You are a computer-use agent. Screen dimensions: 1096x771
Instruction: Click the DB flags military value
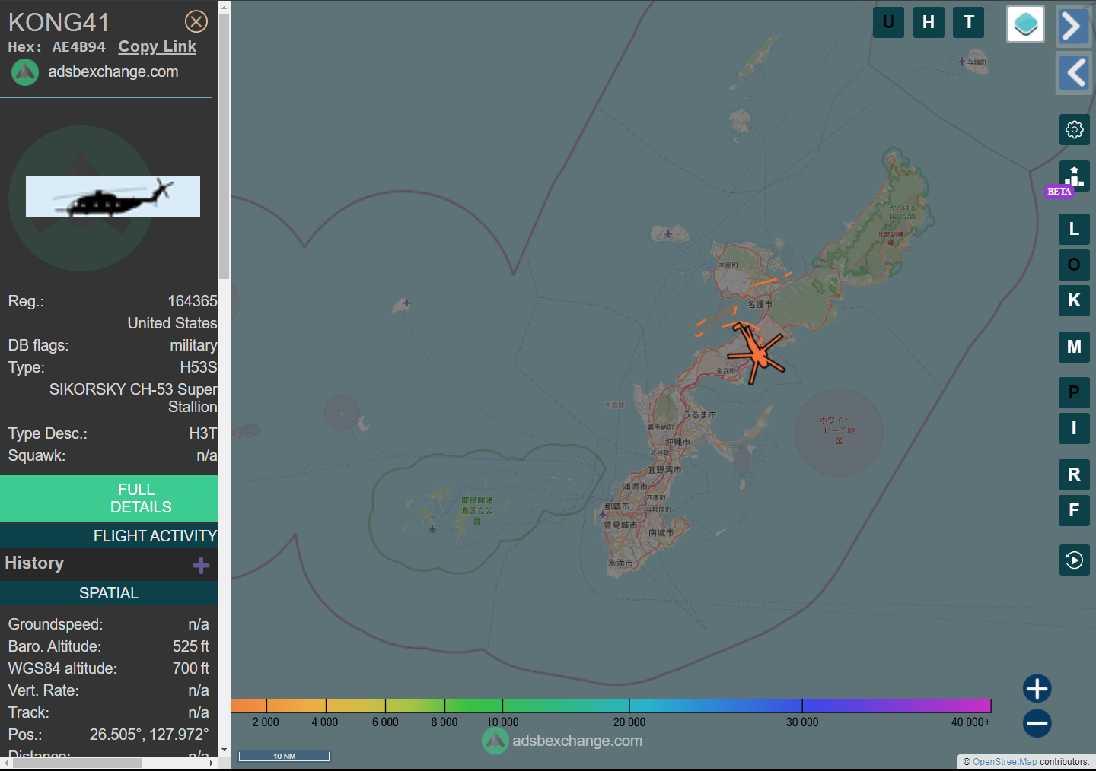pos(193,345)
